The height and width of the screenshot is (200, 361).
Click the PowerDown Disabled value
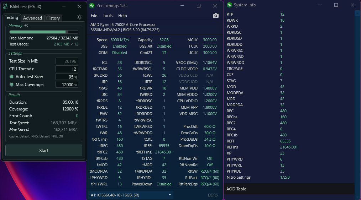coord(164,184)
